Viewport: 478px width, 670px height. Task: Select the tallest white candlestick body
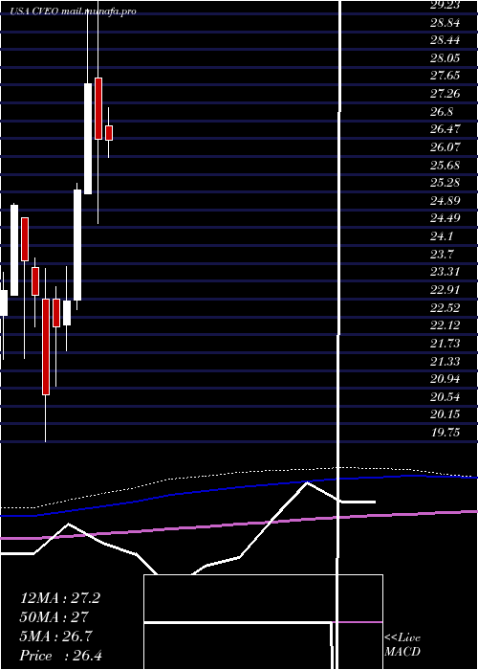tap(88, 139)
